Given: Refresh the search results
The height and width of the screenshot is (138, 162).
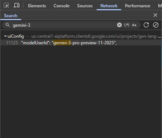Looking at the screenshot, I should (x=146, y=25).
